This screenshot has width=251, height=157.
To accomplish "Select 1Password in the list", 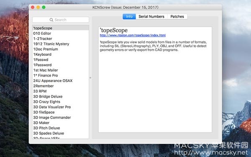I will [x=61, y=65].
